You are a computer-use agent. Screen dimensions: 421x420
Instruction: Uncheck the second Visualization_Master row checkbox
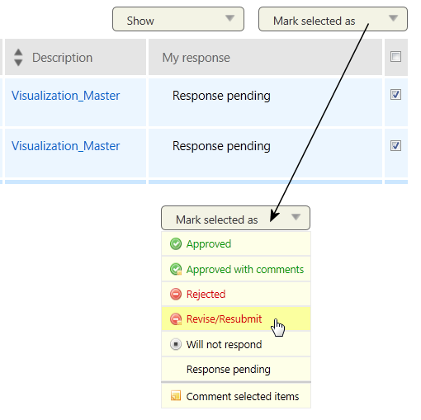point(395,145)
